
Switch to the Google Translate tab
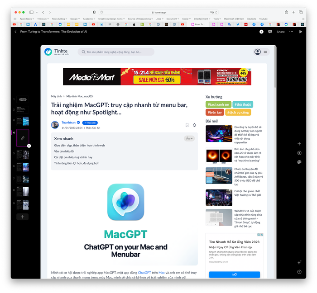click(x=230, y=24)
